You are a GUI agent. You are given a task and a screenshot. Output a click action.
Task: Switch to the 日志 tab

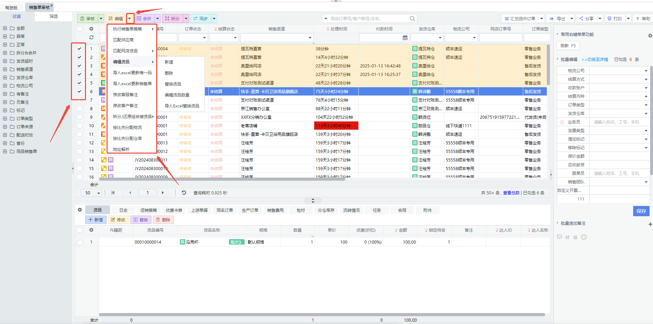pos(123,210)
